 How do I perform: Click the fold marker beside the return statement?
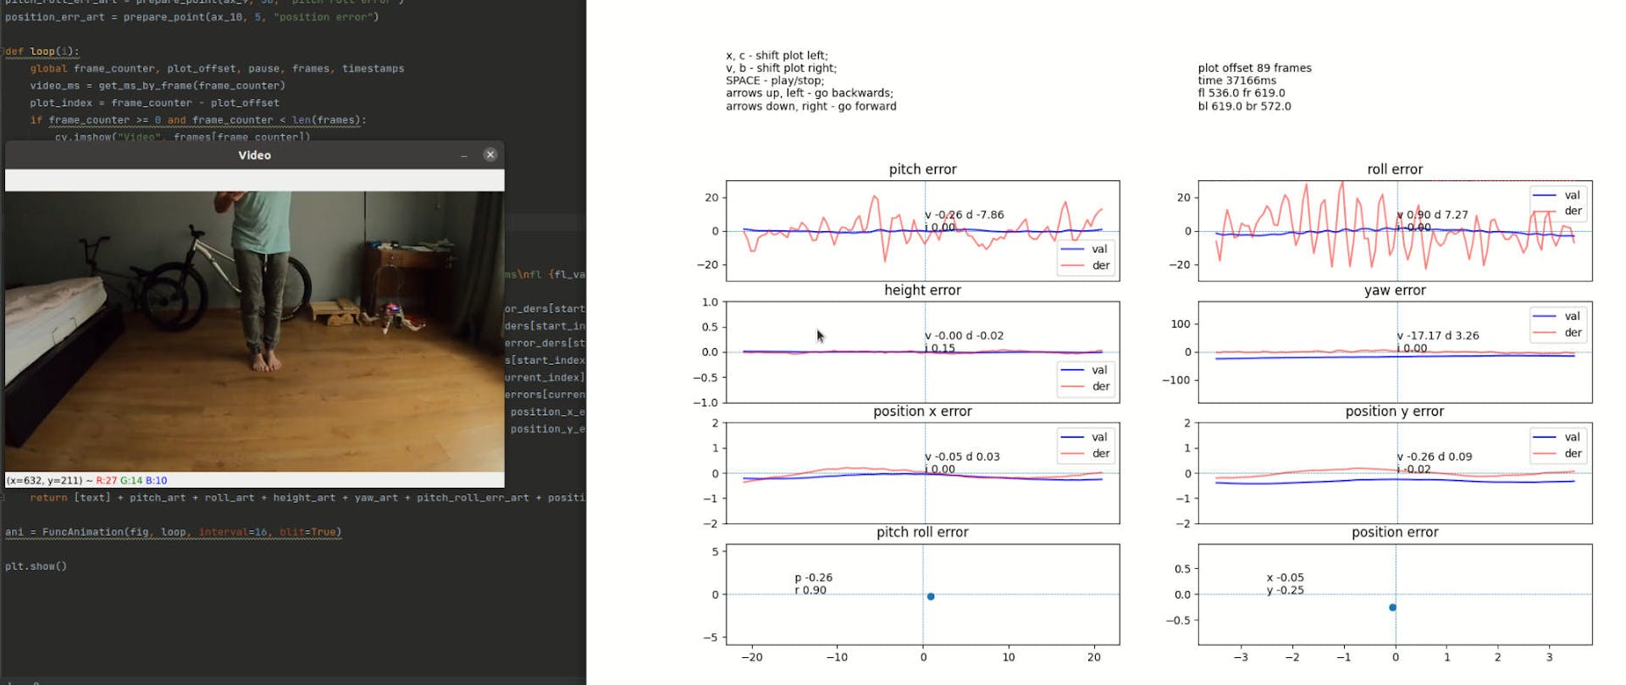pyautogui.click(x=3, y=498)
